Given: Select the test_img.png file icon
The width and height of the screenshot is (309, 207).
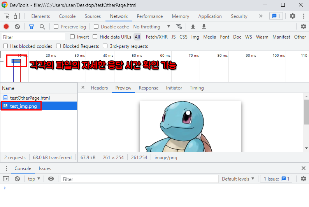Looking at the screenshot, I should 5,106.
